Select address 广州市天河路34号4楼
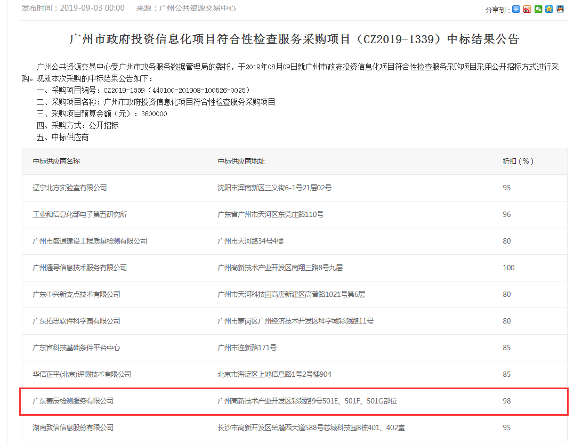Screen dimensions: 574x444 (251, 241)
